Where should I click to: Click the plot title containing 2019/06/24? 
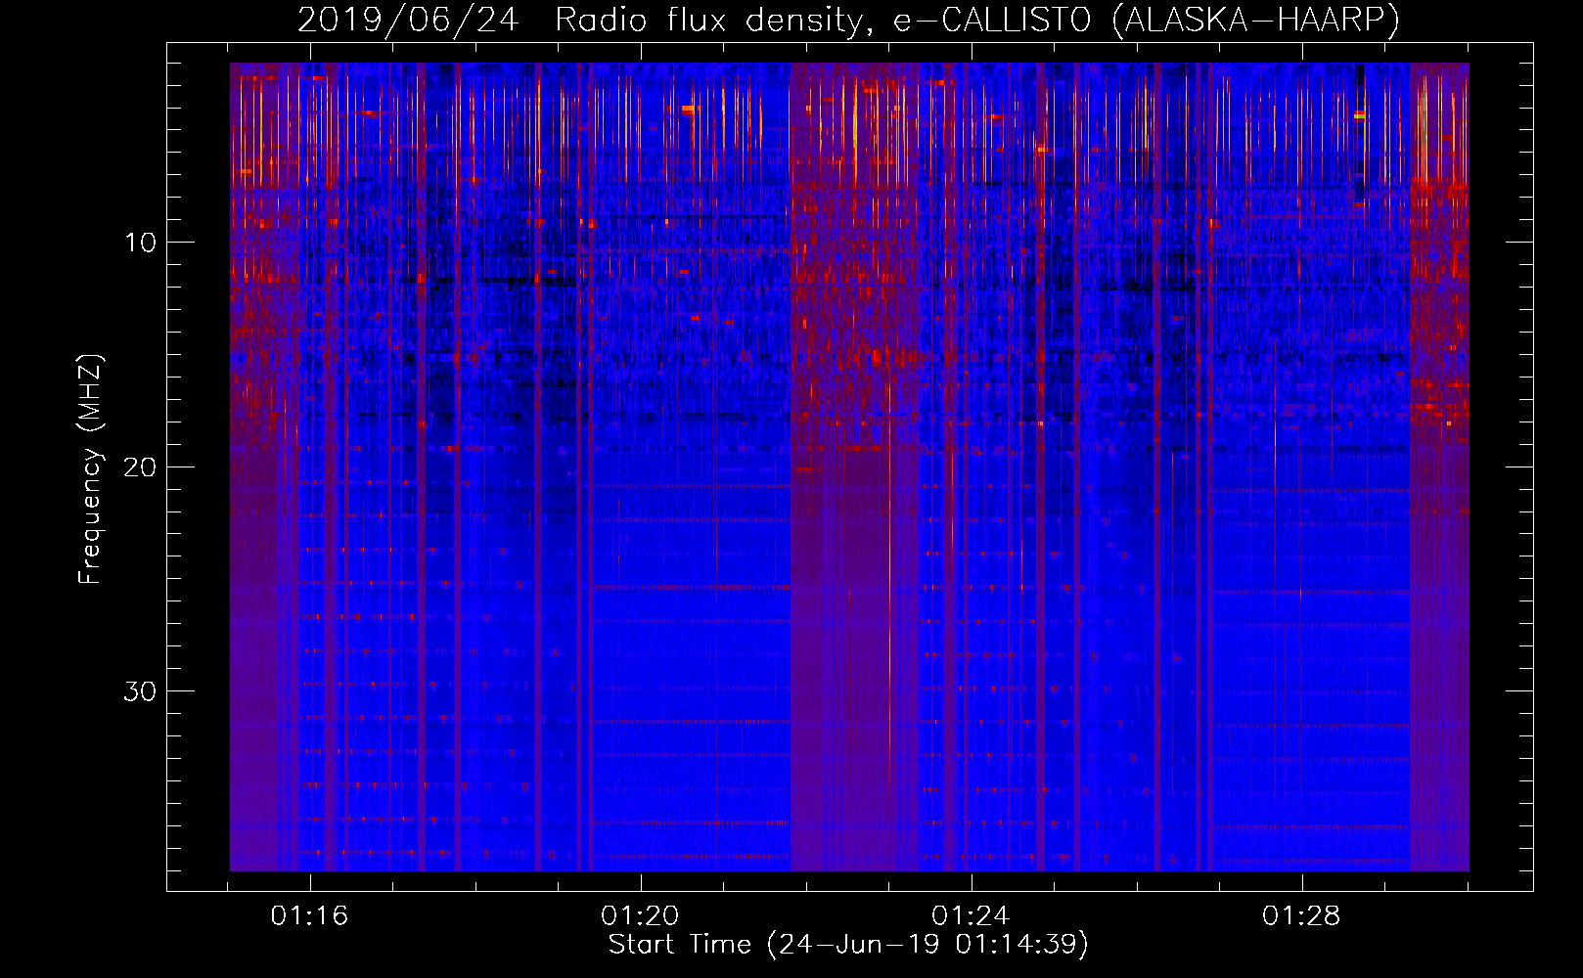coord(848,20)
